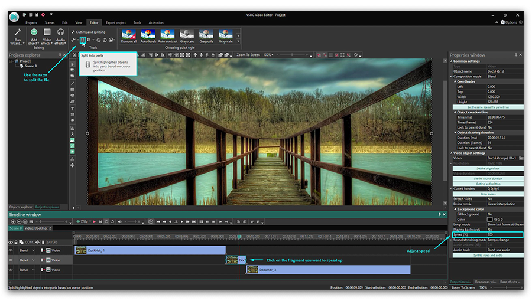Collapse the Video object settings section

(451, 153)
